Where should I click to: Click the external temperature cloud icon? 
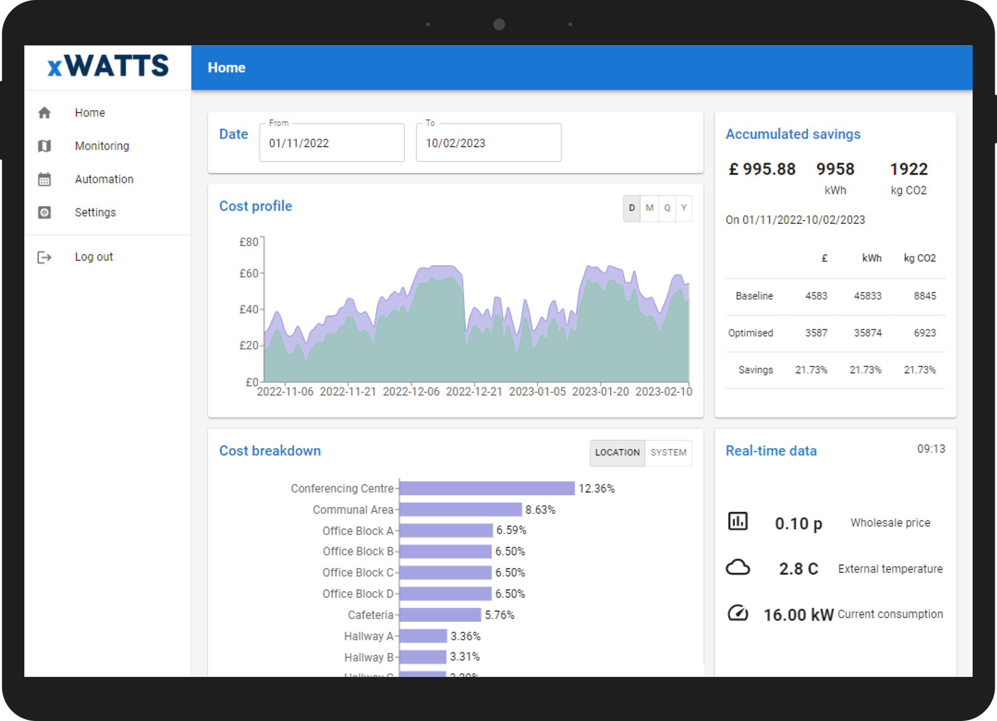coord(738,568)
